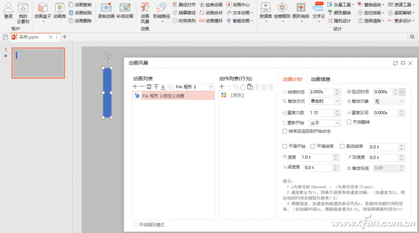Screen dimensions: 419x233
Task: Select PA-矩形 3:自定义动画 list entry
Action: [x=173, y=95]
